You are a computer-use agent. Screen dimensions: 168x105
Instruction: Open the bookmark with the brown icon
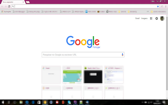click(x=101, y=12)
